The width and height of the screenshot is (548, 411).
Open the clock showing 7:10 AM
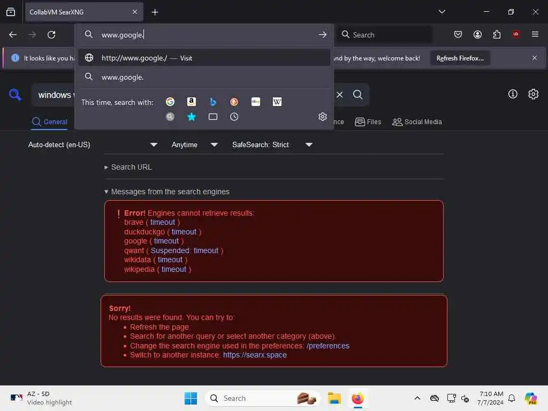pos(491,398)
